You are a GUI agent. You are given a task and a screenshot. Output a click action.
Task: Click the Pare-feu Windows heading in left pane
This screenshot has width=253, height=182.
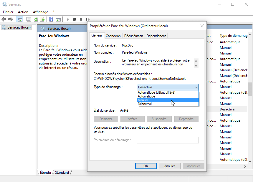(x=54, y=36)
